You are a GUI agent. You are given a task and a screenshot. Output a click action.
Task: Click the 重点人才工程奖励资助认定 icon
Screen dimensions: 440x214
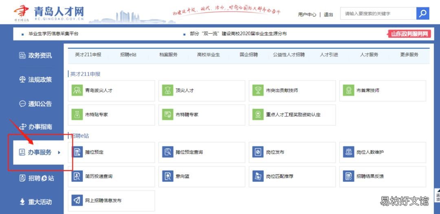click(x=258, y=115)
